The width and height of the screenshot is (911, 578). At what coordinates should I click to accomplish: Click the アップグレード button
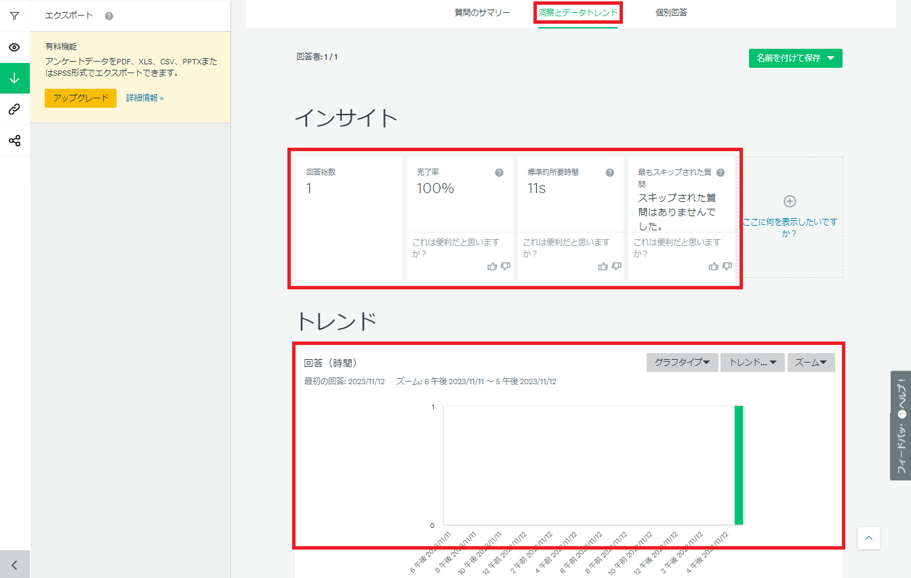tap(81, 98)
